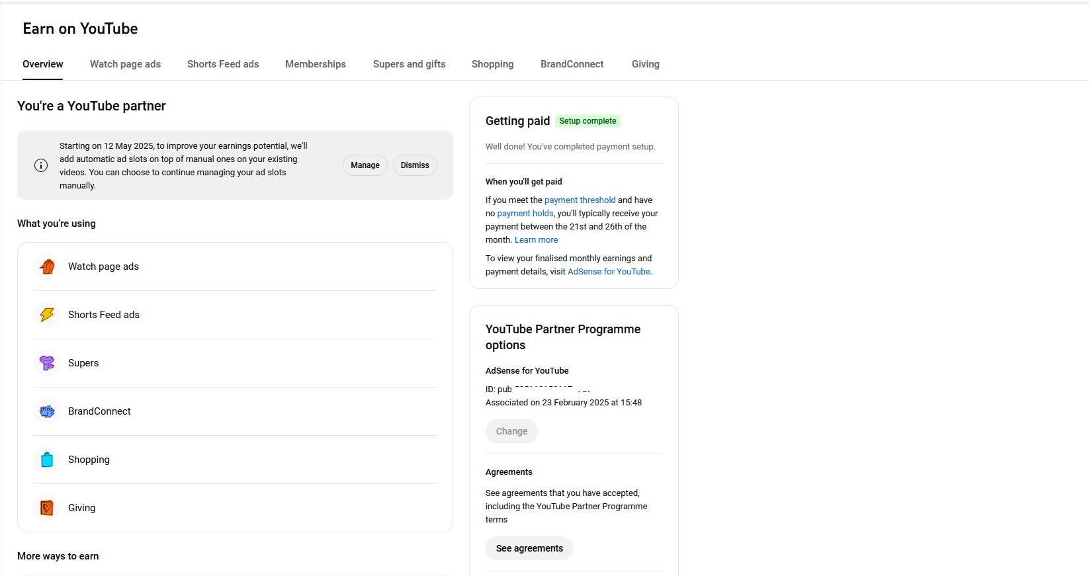Click the BrandConnect blue icon
Viewport: 1089px width, 576px height.
47,411
